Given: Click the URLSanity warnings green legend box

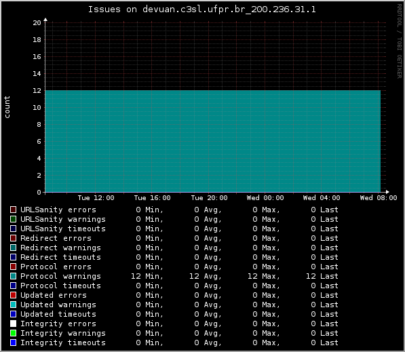Looking at the screenshot, I should [13, 219].
